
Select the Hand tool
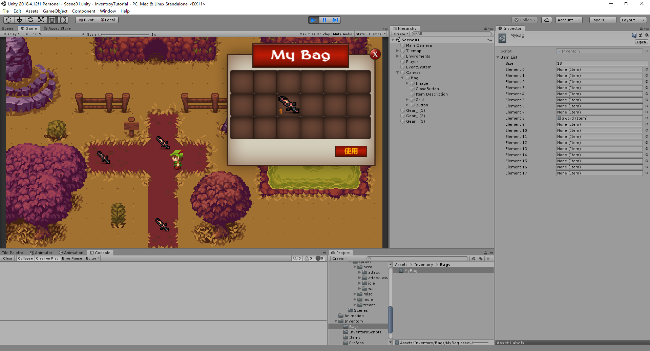[x=8, y=20]
